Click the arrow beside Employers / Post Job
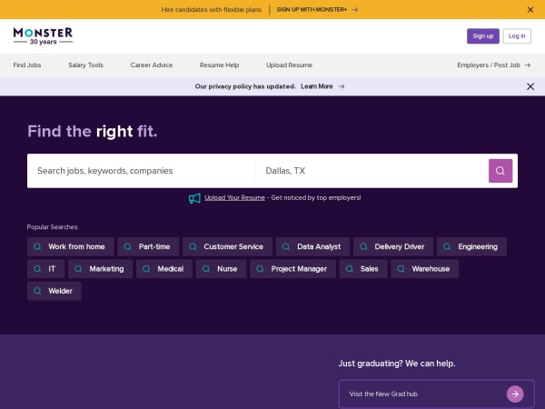 pyautogui.click(x=527, y=65)
